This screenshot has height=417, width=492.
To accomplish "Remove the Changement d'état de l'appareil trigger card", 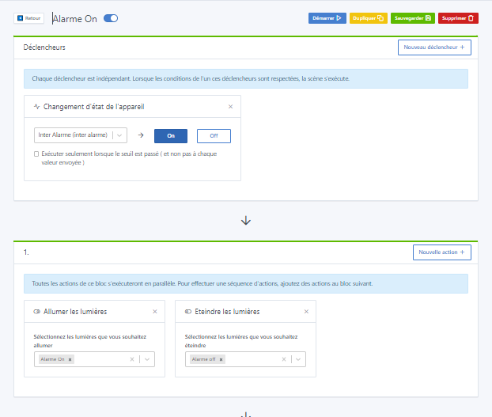I will coord(230,106).
